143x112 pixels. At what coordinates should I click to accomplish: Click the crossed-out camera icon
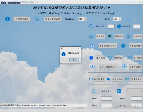pos(127,79)
